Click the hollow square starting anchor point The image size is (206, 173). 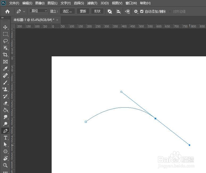pyautogui.click(x=86, y=122)
